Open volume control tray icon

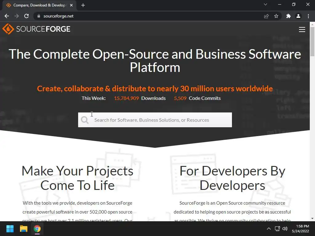click(x=285, y=229)
